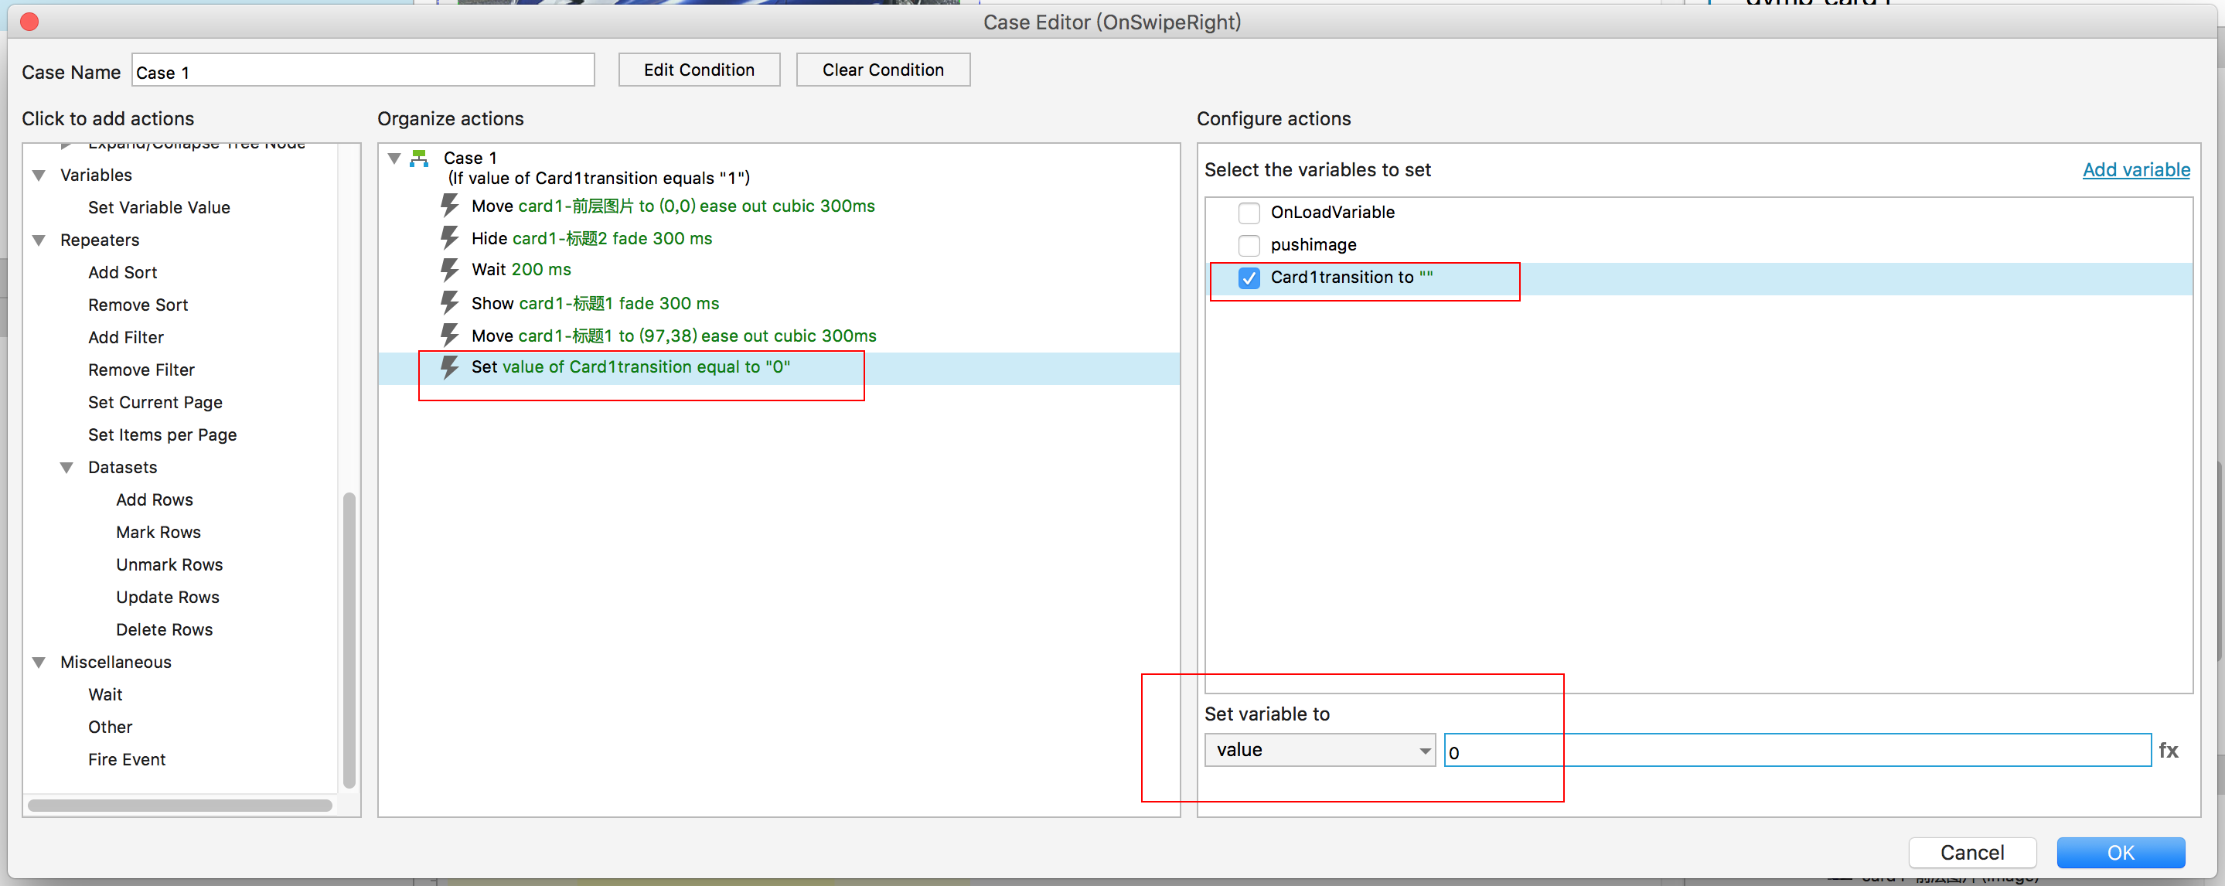Collapse the Datasets section
This screenshot has width=2225, height=886.
point(66,467)
